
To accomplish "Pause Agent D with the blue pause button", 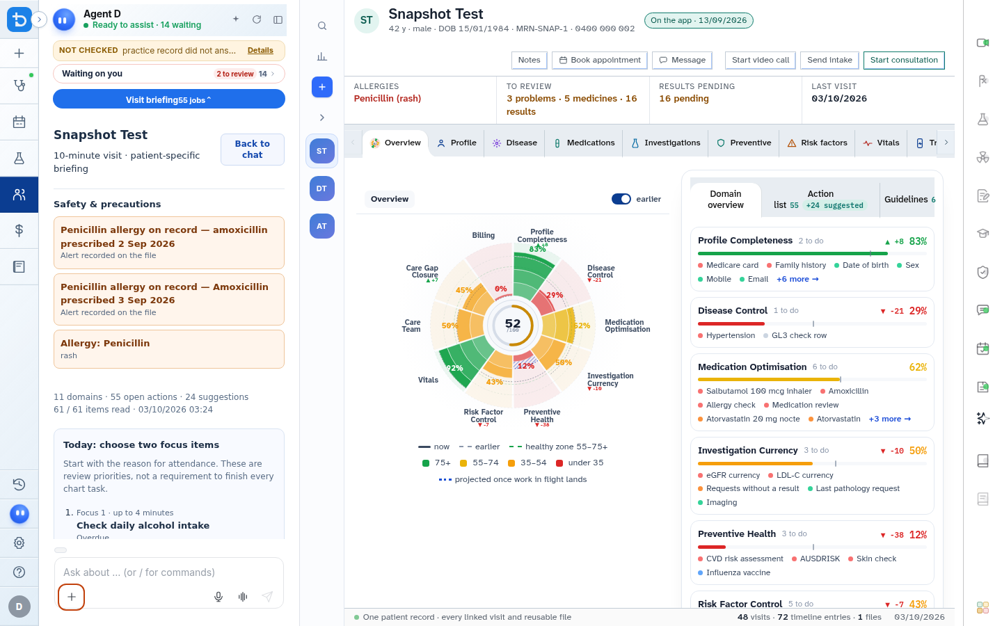I will [x=64, y=19].
